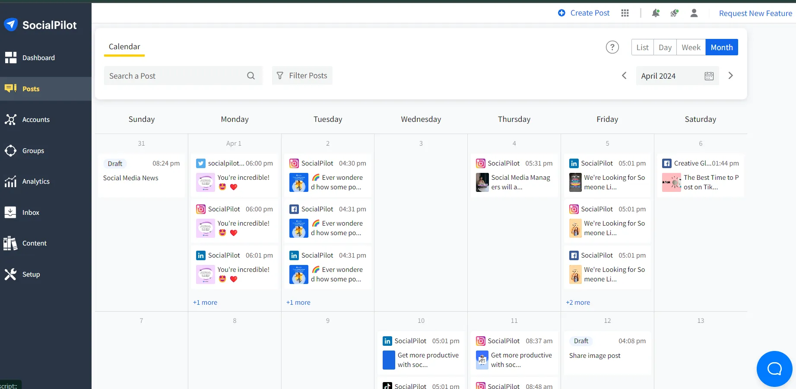Click inside the Search a Post field
The height and width of the screenshot is (389, 796).
click(x=173, y=76)
